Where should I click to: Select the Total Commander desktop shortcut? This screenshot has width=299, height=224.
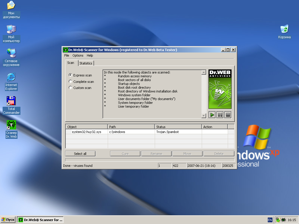tap(11, 105)
